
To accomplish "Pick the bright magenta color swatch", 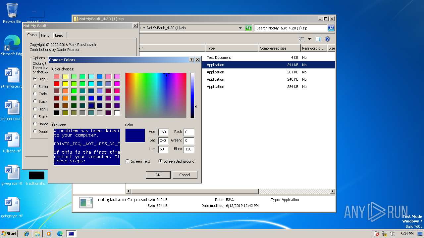I will point(117,84).
